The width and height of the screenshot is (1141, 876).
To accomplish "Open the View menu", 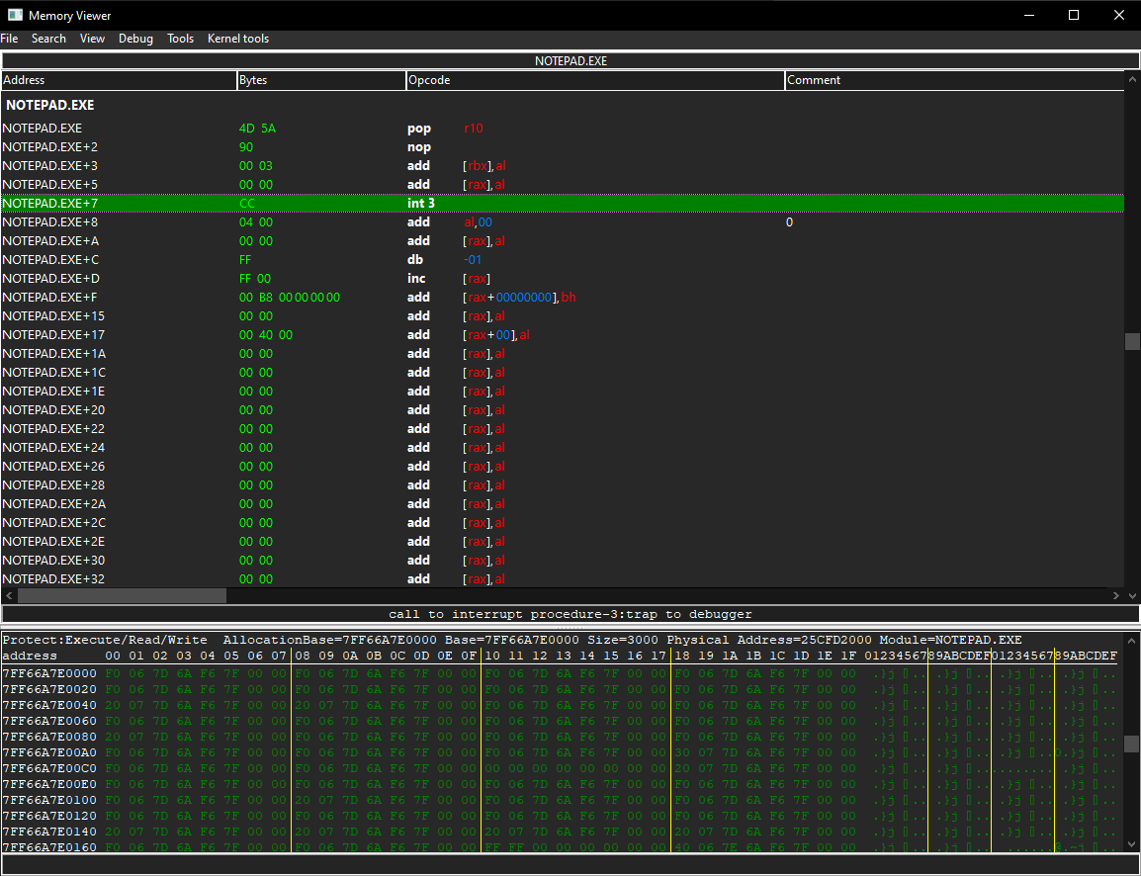I will pos(92,39).
